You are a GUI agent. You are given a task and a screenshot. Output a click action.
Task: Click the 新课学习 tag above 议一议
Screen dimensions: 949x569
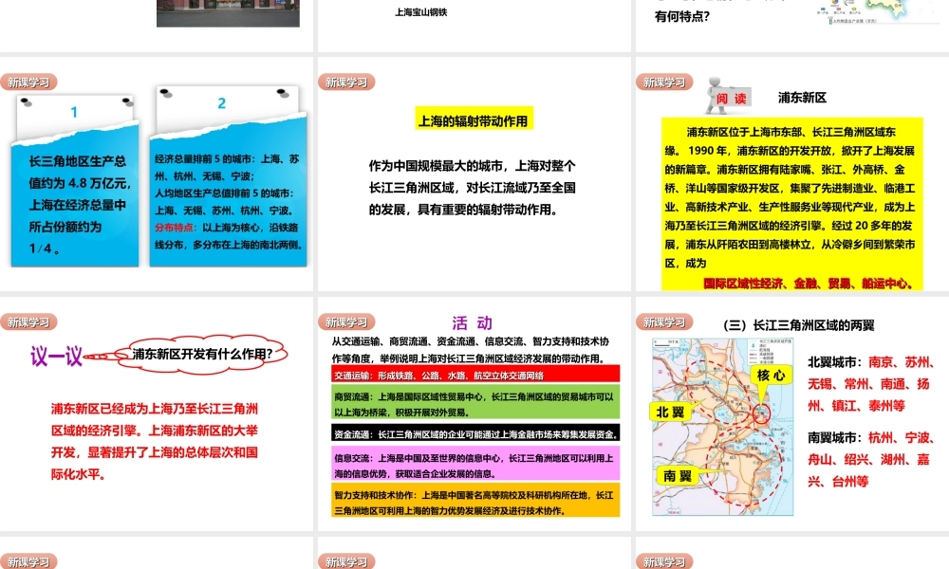(29, 322)
